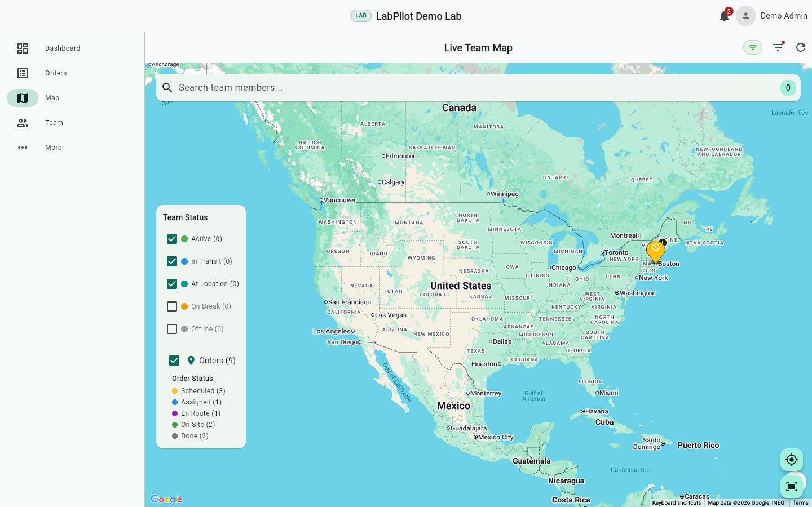Click the team member count badge
This screenshot has height=507, width=812.
pos(788,87)
